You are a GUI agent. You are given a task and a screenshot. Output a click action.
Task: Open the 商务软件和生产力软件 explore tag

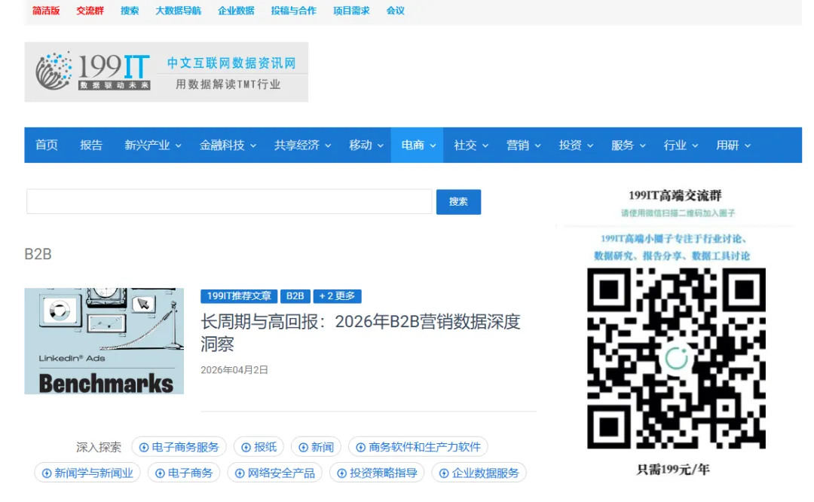pyautogui.click(x=418, y=447)
